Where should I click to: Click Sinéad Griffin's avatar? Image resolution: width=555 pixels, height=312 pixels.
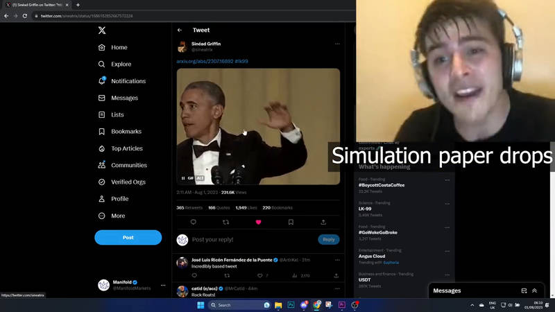tap(182, 46)
